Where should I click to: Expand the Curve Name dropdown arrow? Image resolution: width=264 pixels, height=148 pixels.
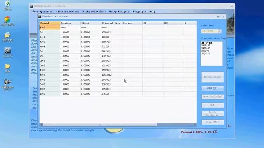coord(219,31)
